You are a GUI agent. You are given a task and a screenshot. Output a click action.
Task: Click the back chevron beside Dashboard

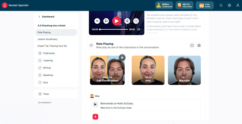[39, 17]
